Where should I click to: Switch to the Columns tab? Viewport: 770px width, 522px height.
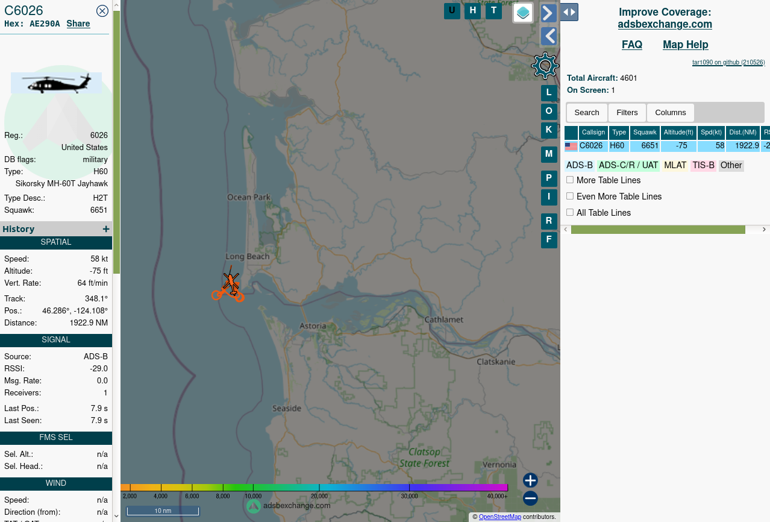tap(671, 113)
